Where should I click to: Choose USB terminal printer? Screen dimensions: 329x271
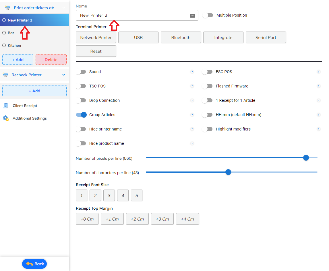[x=138, y=38]
